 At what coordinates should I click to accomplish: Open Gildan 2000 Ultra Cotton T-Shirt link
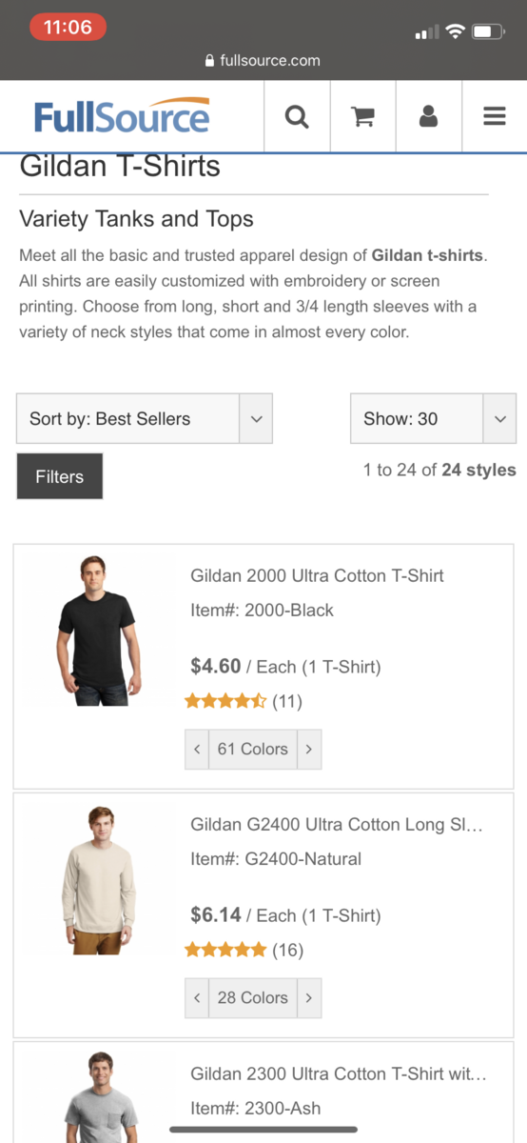(317, 575)
